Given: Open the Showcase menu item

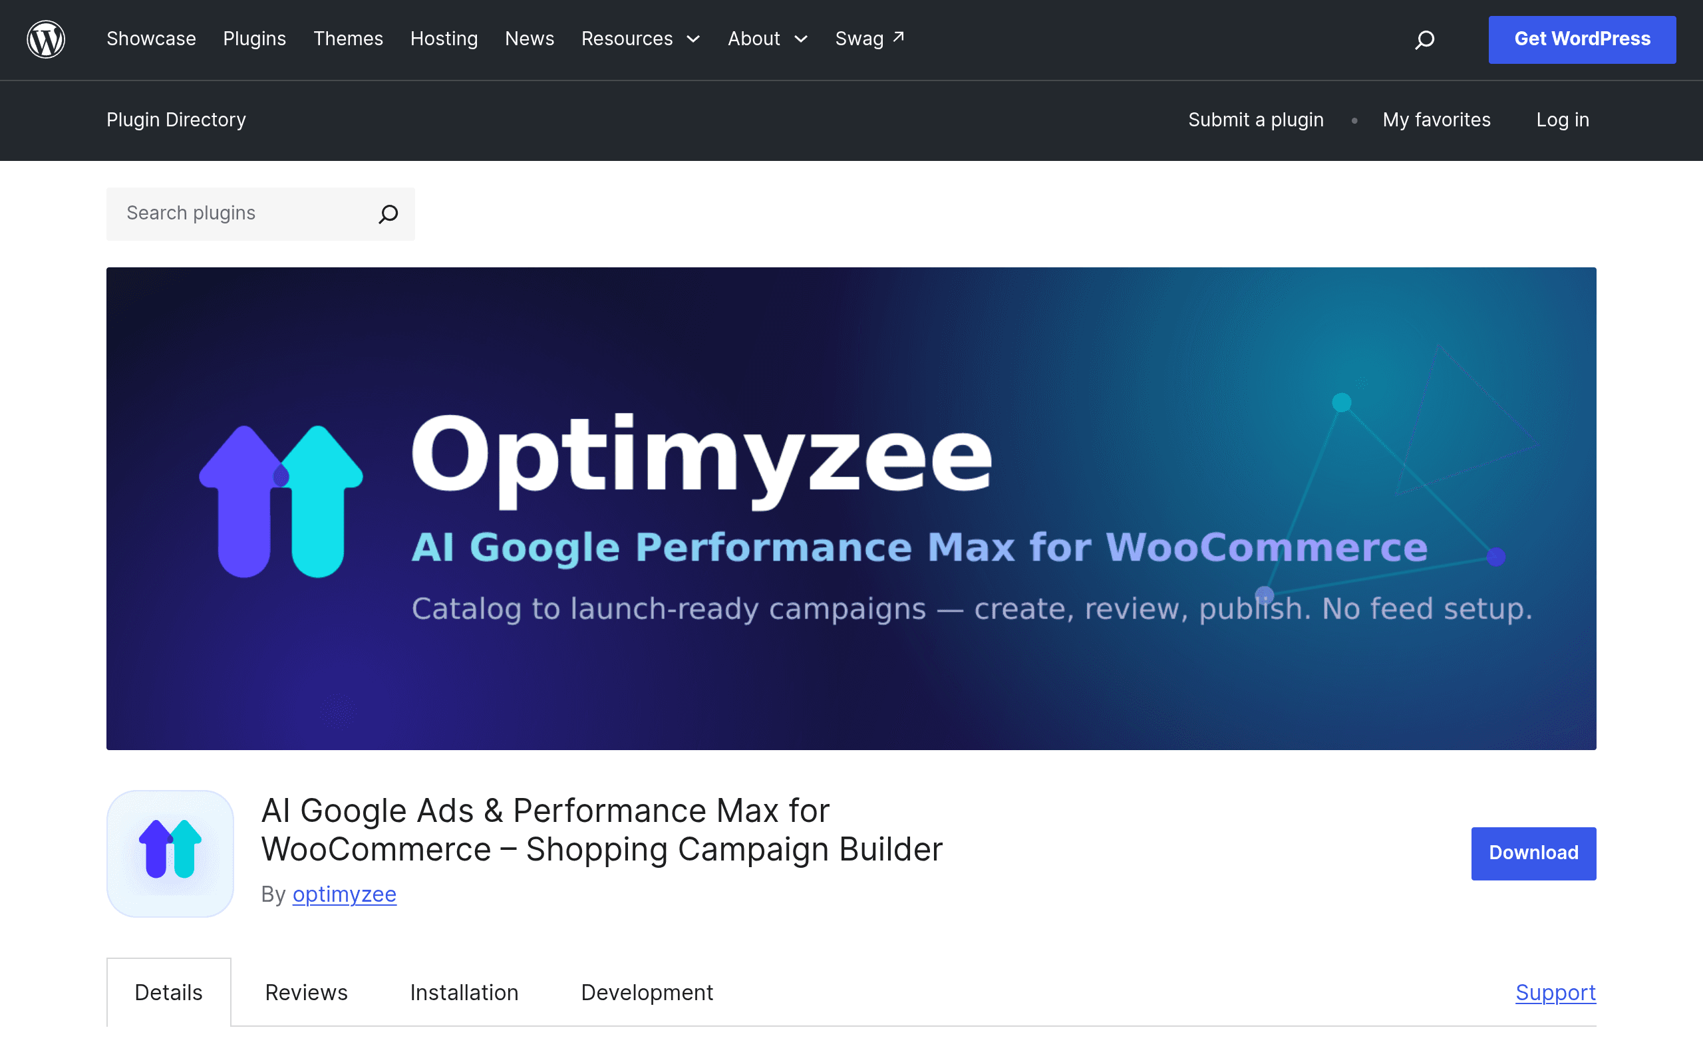Looking at the screenshot, I should [151, 39].
